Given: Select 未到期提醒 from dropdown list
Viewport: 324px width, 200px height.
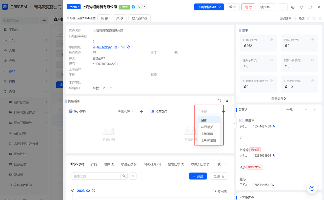Looking at the screenshot, I should (209, 141).
